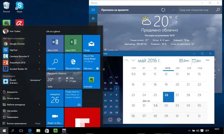Show hidden system tray icons chevron
This screenshot has height=134, width=224.
point(189,131)
